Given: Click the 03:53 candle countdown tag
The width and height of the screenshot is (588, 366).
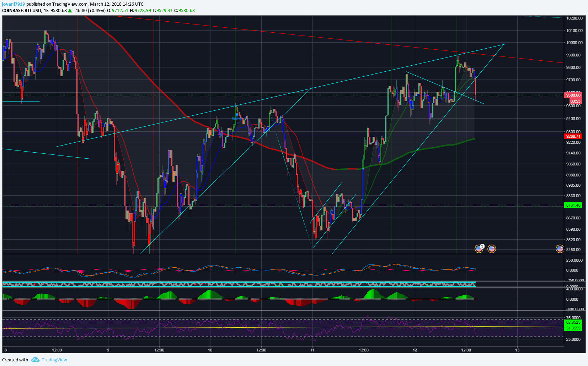Looking at the screenshot, I should pyautogui.click(x=575, y=101).
